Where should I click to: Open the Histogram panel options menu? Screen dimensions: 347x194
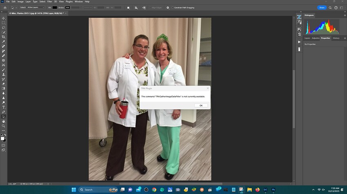coord(345,15)
